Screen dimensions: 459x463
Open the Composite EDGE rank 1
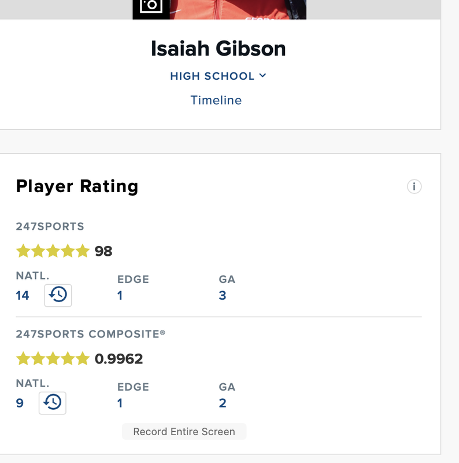click(x=120, y=403)
